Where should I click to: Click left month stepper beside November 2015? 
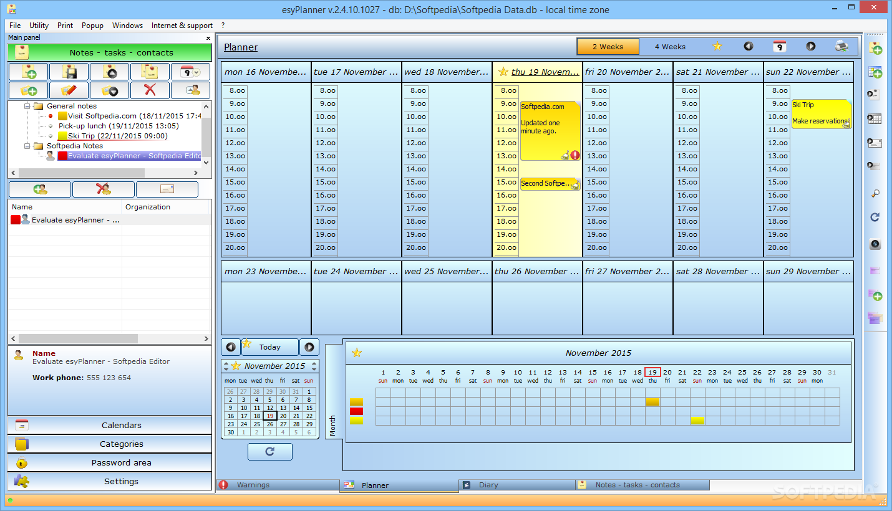coord(226,366)
